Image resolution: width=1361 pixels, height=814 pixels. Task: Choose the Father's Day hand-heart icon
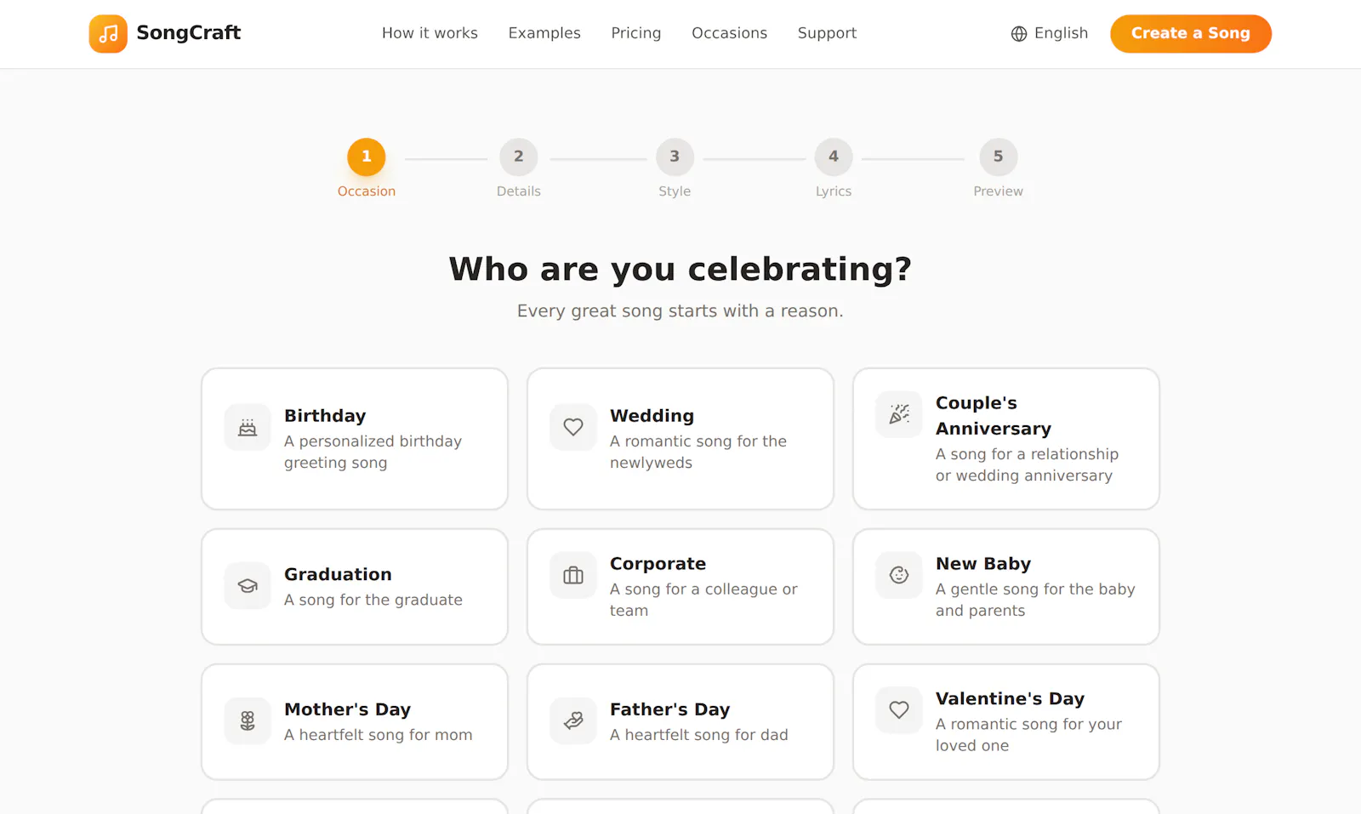(x=573, y=721)
